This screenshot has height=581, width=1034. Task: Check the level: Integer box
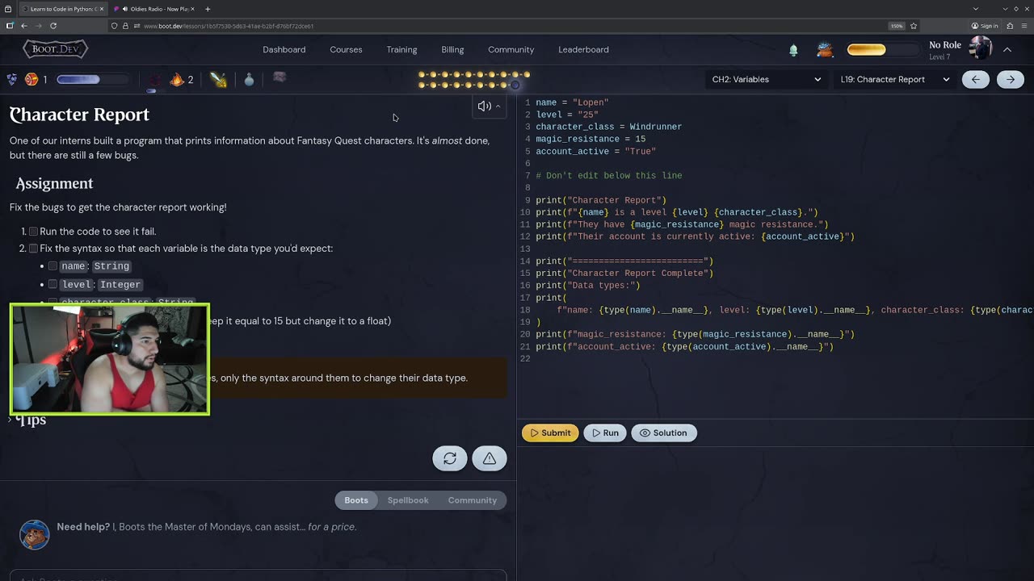[53, 284]
